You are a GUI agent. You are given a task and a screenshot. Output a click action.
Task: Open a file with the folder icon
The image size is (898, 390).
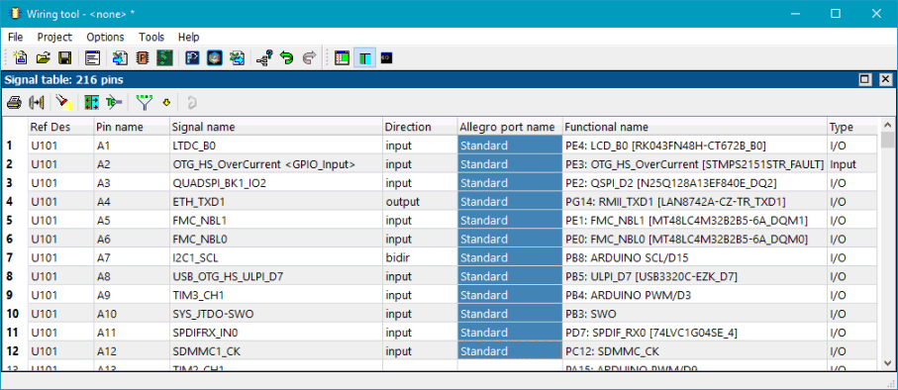point(43,57)
